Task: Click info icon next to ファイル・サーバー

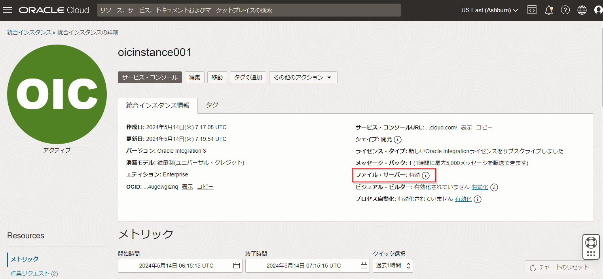Action: [x=426, y=175]
